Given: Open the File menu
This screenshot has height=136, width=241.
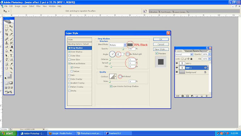Looking at the screenshot, I should coord(6,6).
